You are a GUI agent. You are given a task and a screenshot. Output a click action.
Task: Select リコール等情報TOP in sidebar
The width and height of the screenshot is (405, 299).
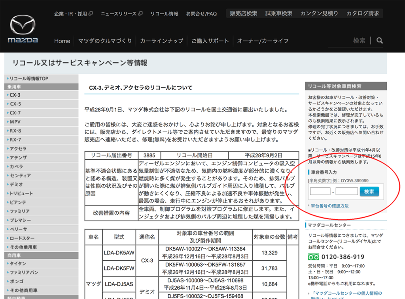pos(41,78)
